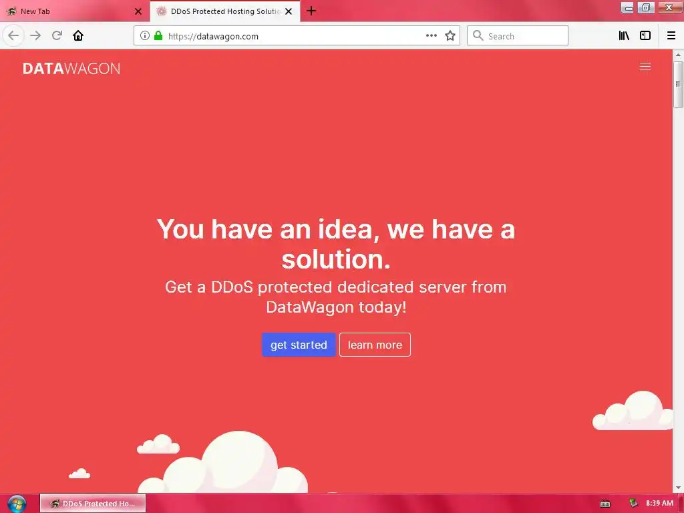
Task: Click the green padlock security icon
Action: point(158,36)
